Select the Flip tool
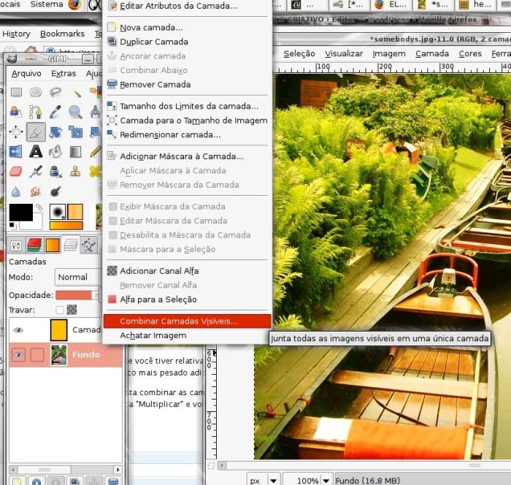This screenshot has width=511, height=485. click(x=16, y=152)
